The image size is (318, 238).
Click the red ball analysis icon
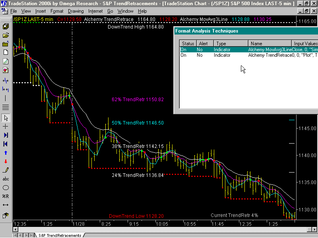coord(6,70)
